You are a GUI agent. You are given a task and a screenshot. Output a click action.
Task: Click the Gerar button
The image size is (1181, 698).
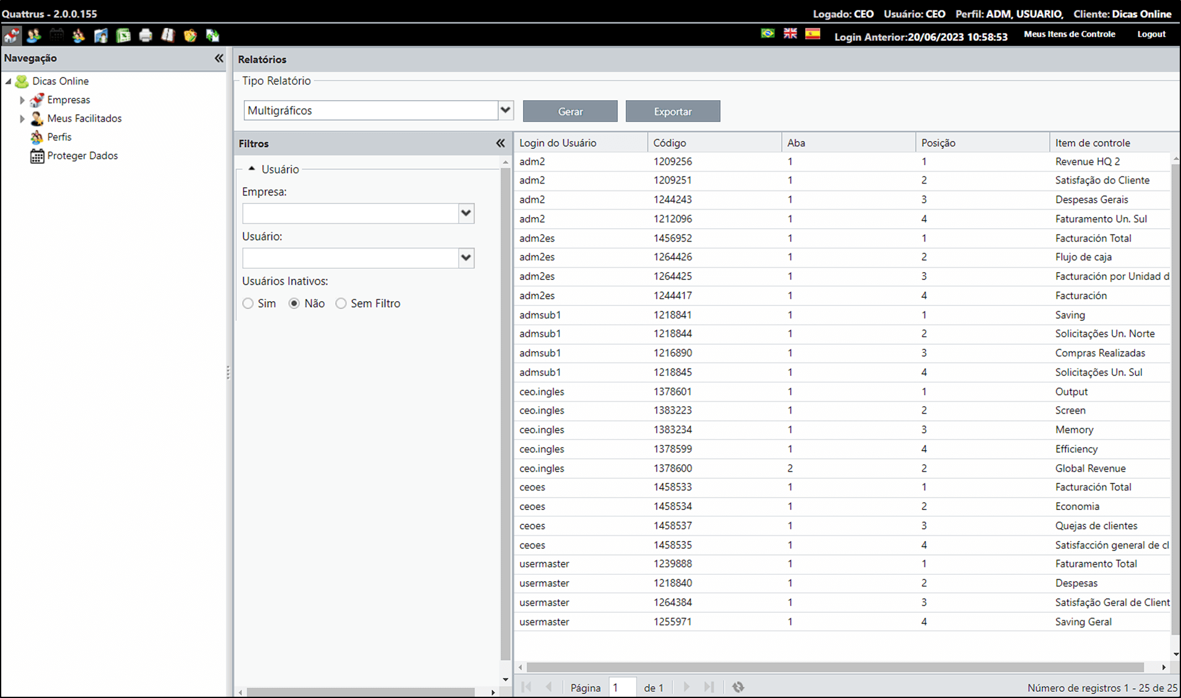coord(570,111)
